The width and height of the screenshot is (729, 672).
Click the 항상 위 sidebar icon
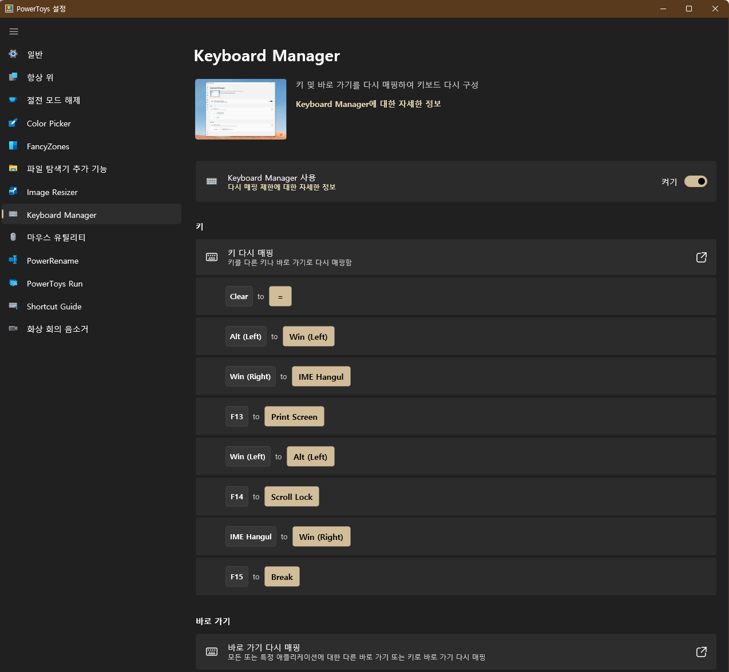coord(13,77)
